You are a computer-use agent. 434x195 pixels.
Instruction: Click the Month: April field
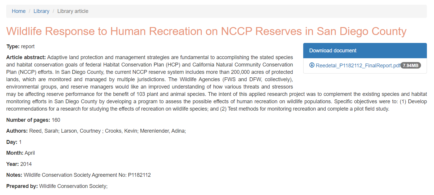click(20, 153)
